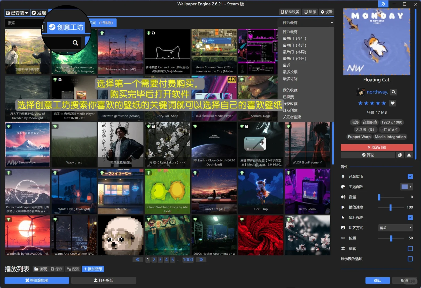Select 最多订阅 sort option
The height and width of the screenshot is (288, 421).
(290, 79)
